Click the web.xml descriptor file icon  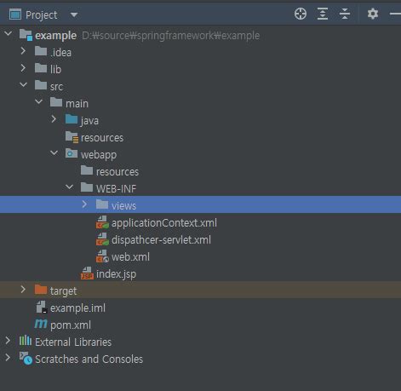(102, 256)
